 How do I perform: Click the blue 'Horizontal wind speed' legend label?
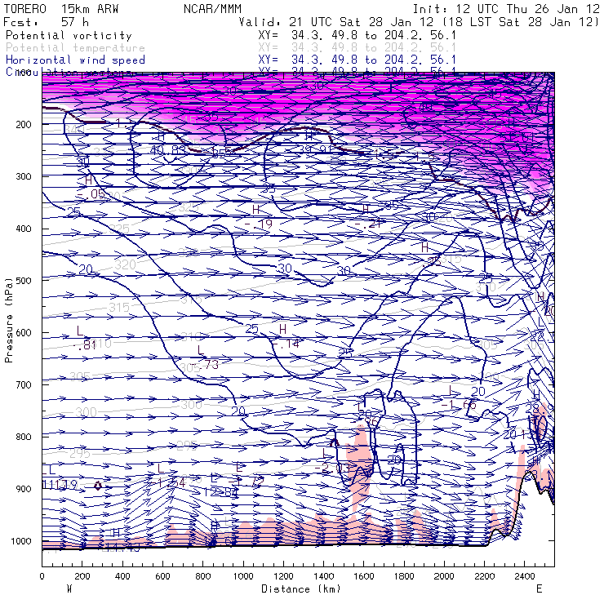tap(75, 60)
